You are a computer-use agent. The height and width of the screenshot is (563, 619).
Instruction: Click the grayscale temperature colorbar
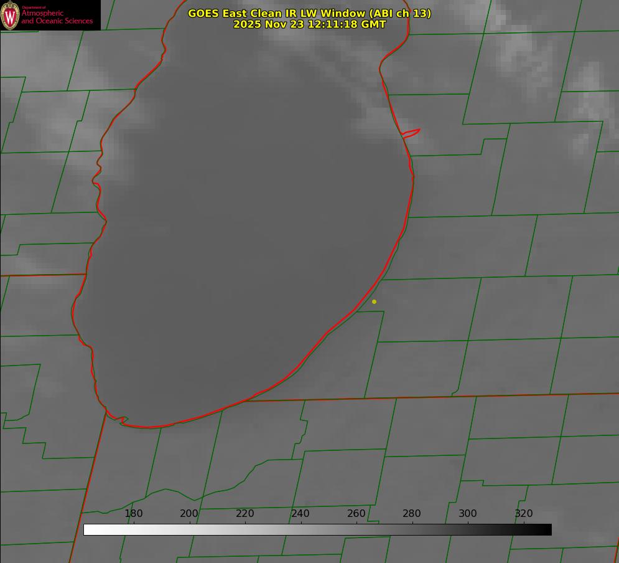tap(317, 529)
